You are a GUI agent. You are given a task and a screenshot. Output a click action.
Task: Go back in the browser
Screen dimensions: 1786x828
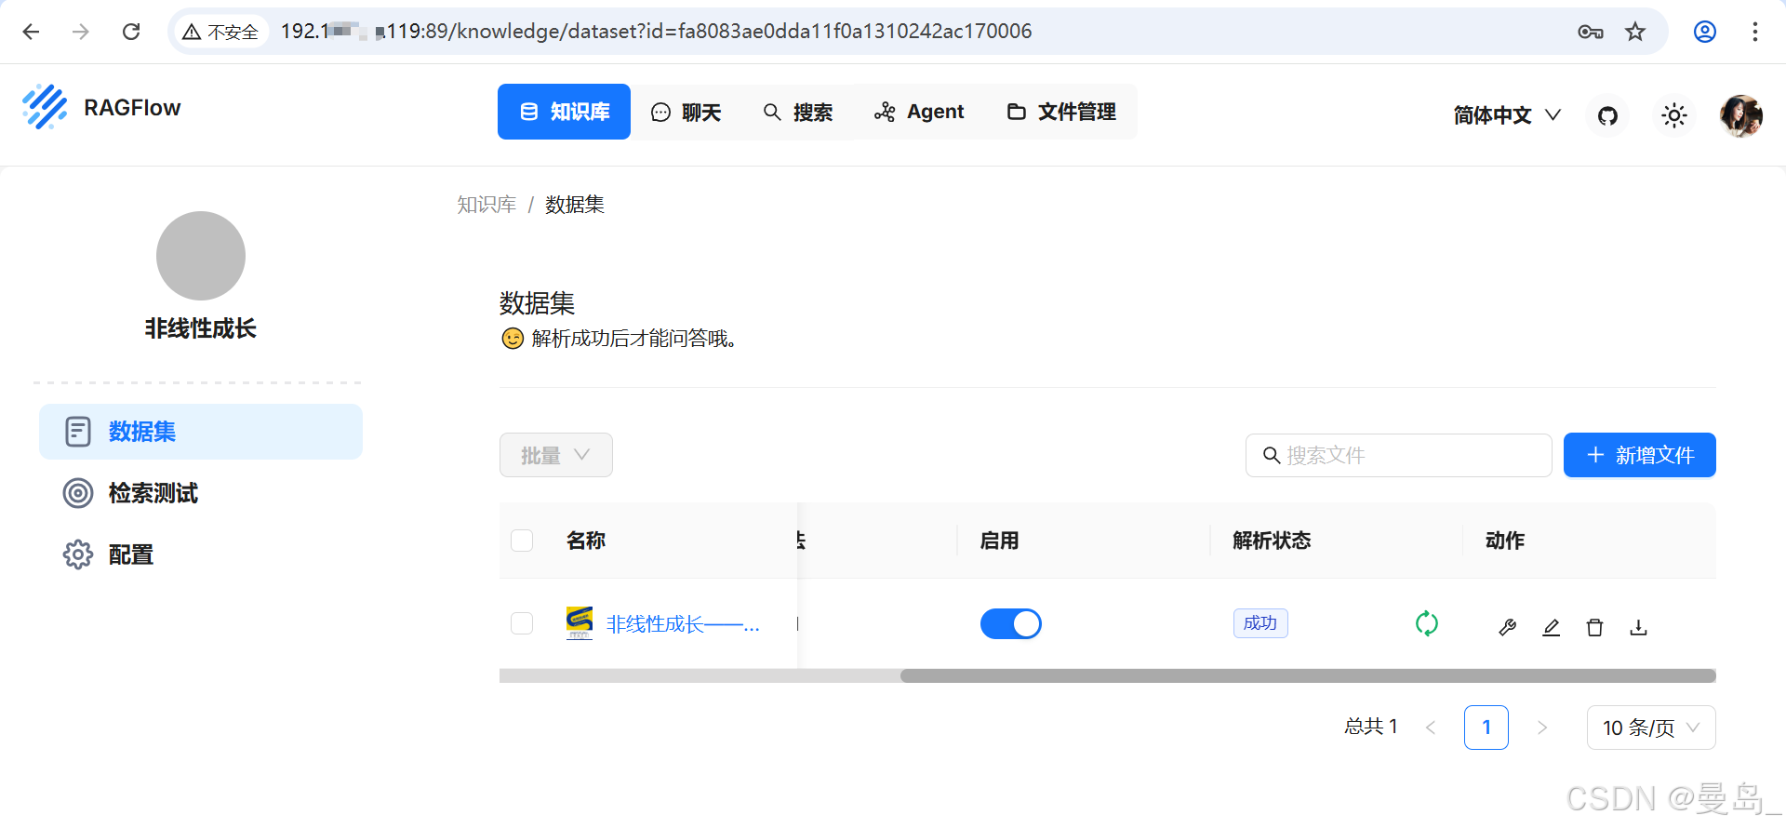31,32
